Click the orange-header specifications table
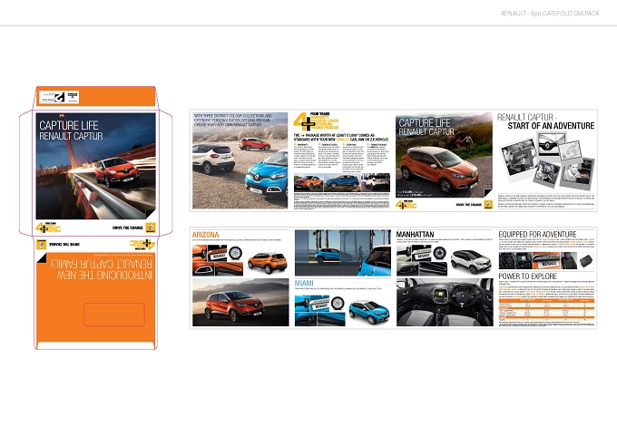This screenshot has height=436, width=617. 546,310
